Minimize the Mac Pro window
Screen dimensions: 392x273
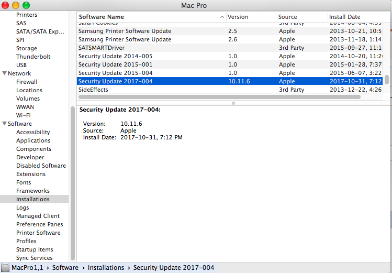[x=16, y=5]
